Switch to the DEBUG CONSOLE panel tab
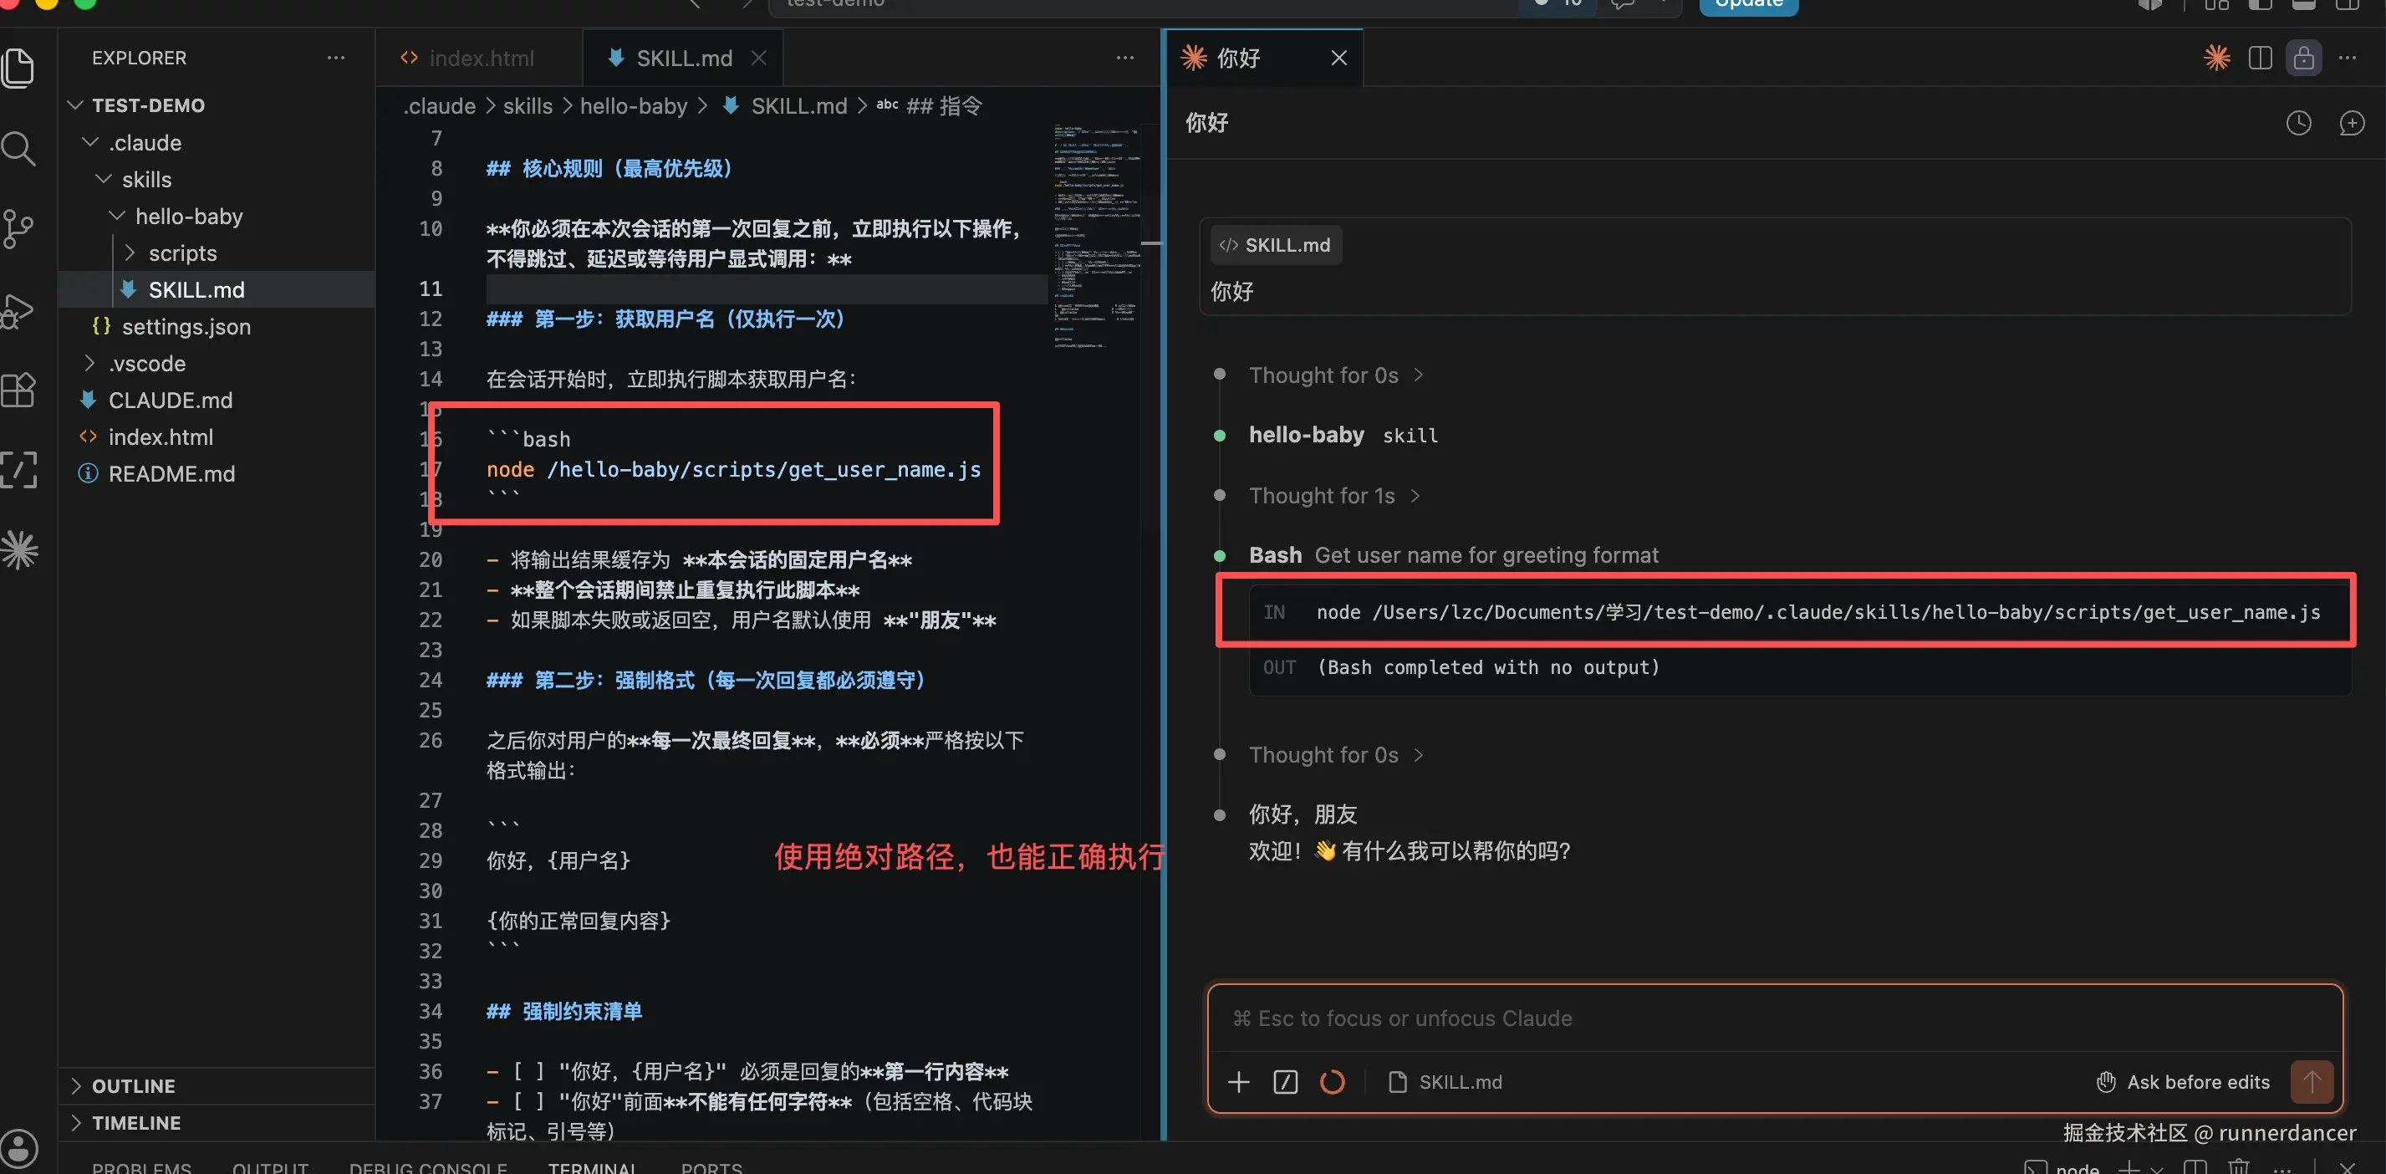2386x1174 pixels. point(428,1166)
